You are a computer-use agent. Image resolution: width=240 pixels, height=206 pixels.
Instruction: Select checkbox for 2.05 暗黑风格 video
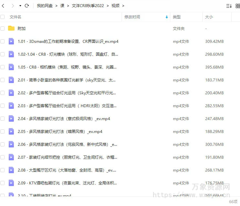(3, 131)
